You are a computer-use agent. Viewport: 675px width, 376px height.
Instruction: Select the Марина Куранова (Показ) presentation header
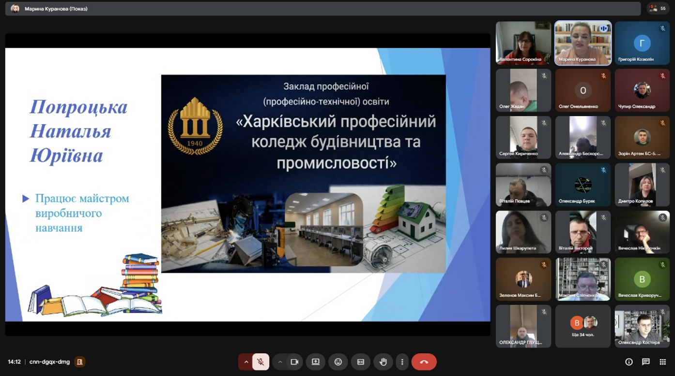coord(56,9)
